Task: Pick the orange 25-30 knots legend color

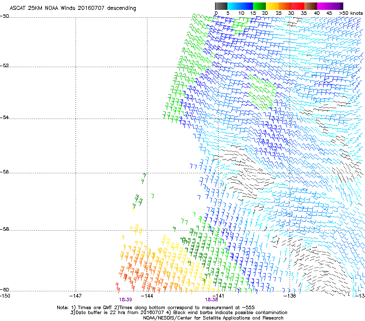Action: [285, 6]
